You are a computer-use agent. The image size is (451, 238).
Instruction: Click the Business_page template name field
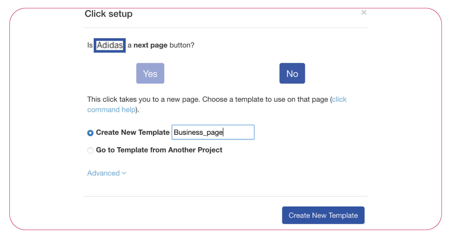(x=213, y=132)
